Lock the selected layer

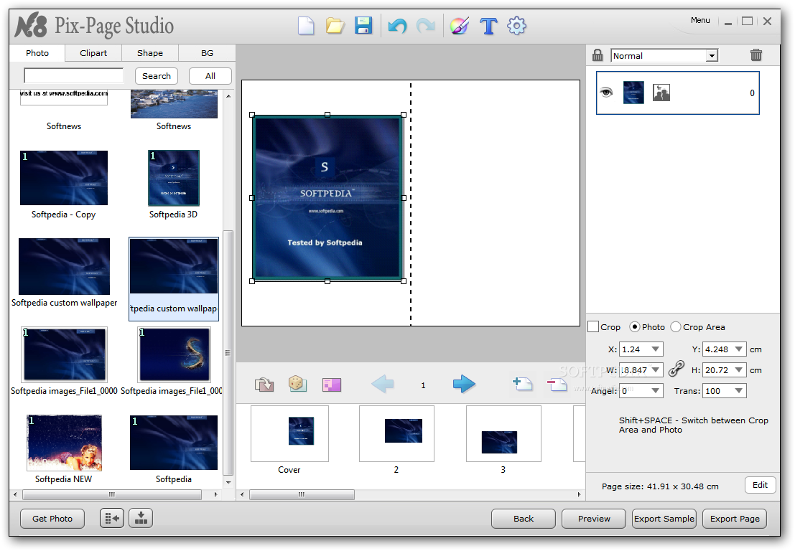pos(598,55)
